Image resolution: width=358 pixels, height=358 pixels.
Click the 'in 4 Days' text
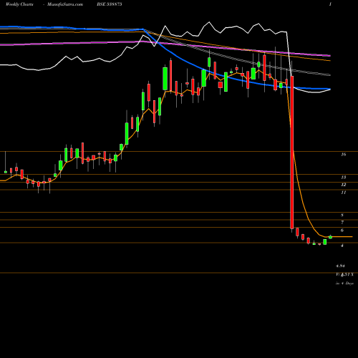[344, 284]
